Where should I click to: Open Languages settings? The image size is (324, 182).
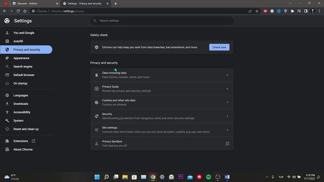[21, 96]
